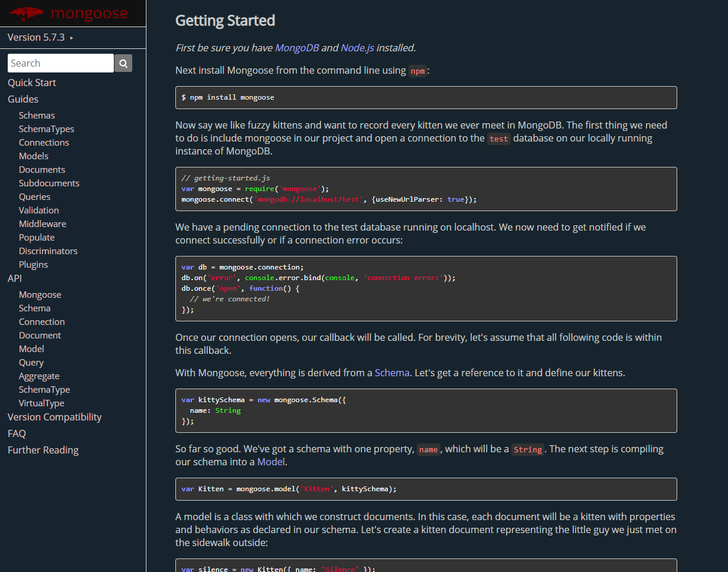Go to the Discriminators guide

48,251
